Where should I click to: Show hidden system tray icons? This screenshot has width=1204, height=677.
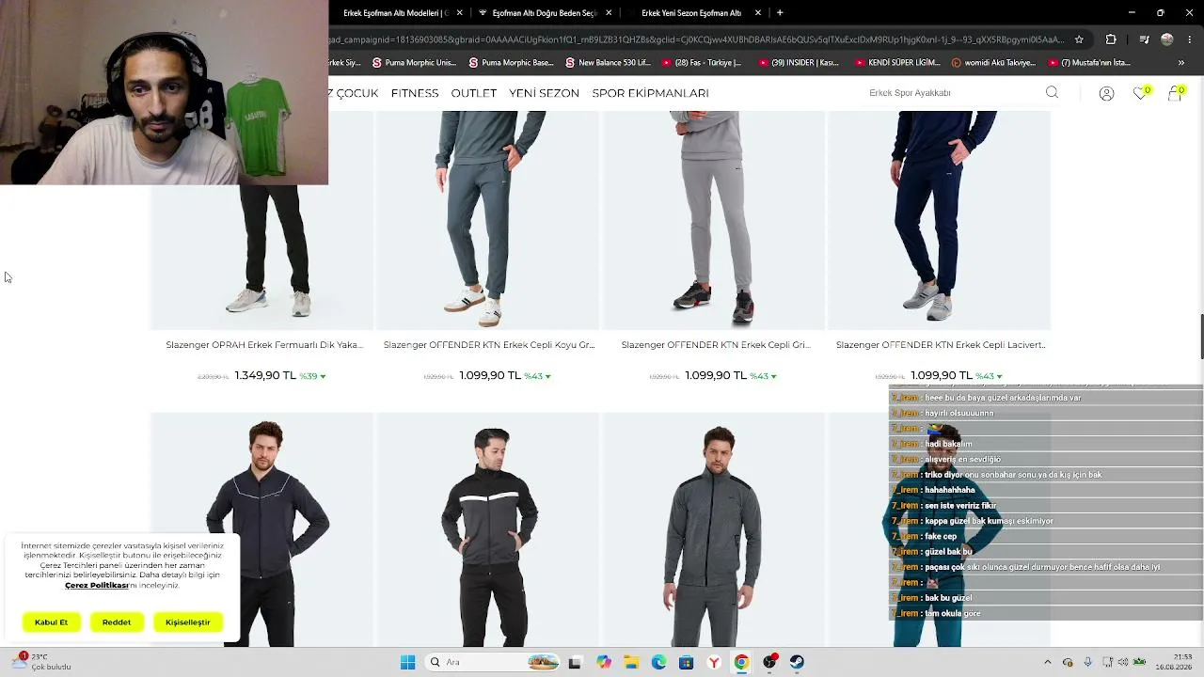tap(1048, 662)
